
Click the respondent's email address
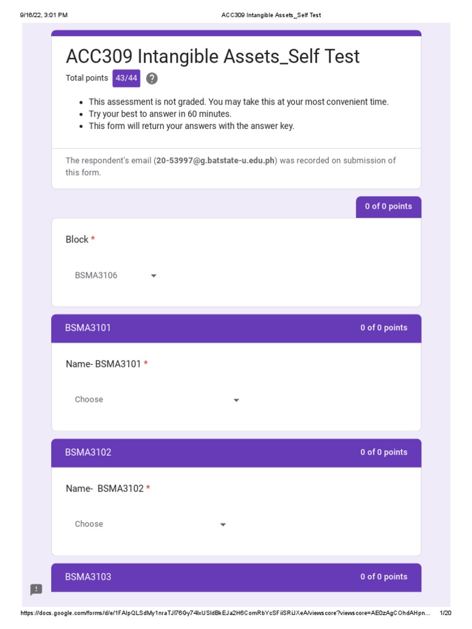point(215,161)
